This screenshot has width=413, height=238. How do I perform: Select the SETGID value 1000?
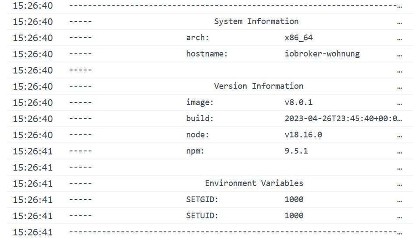pyautogui.click(x=294, y=199)
